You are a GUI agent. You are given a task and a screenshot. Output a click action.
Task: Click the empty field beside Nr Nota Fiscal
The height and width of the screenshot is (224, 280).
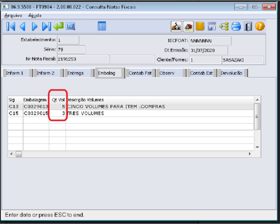coord(132,59)
